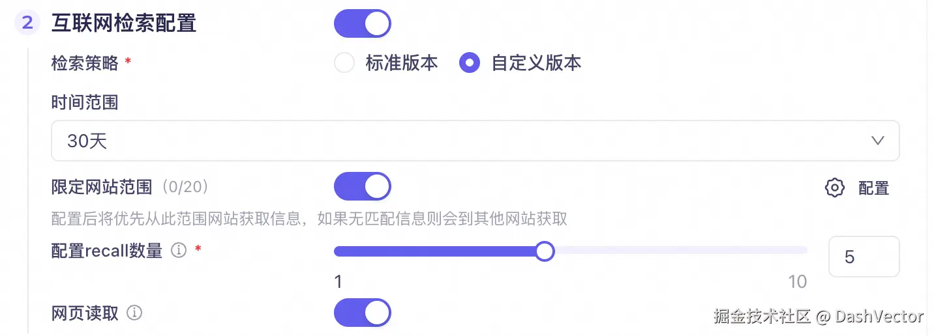The height and width of the screenshot is (336, 934).
Task: Click the slider track near maximum 10
Action: tap(799, 251)
